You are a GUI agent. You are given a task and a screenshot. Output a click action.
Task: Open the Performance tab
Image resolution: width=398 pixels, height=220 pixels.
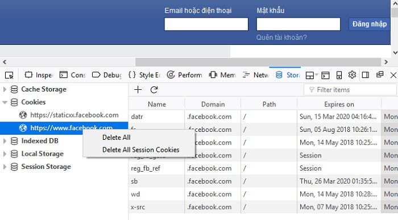pyautogui.click(x=185, y=75)
